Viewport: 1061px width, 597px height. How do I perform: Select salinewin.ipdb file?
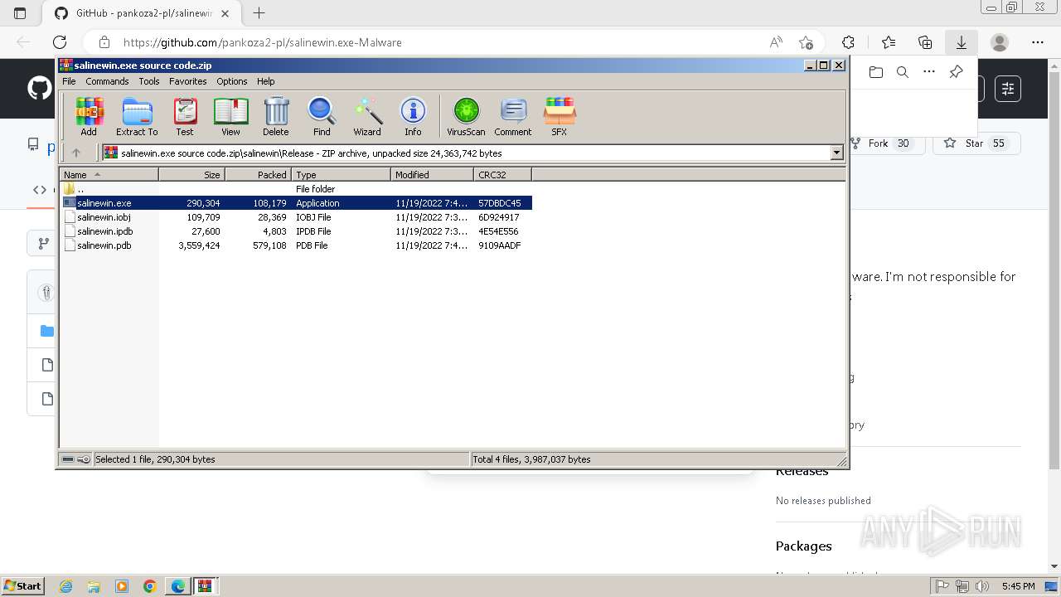(296, 231)
